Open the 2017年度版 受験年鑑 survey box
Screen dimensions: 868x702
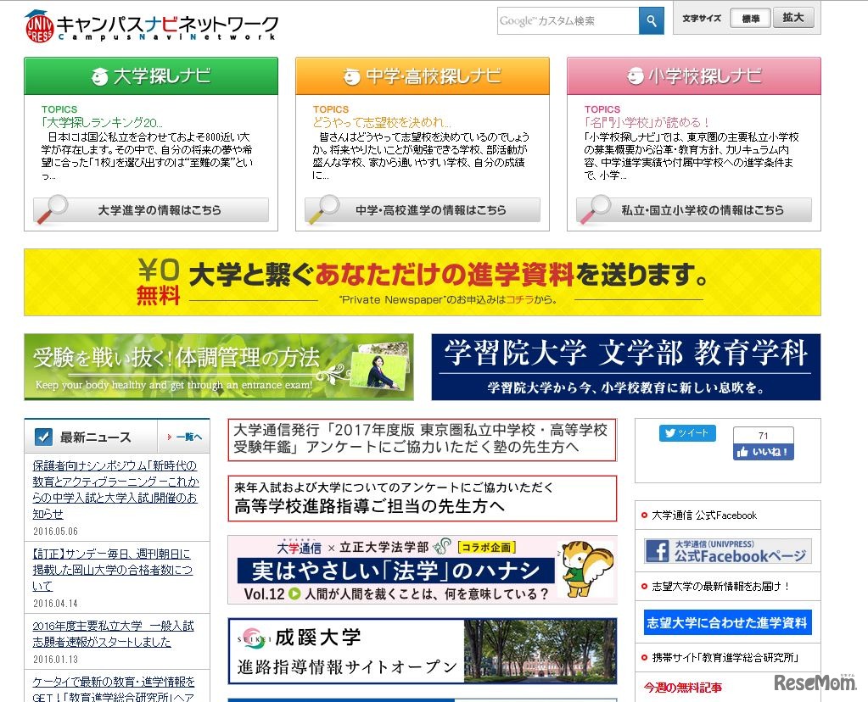tap(423, 440)
